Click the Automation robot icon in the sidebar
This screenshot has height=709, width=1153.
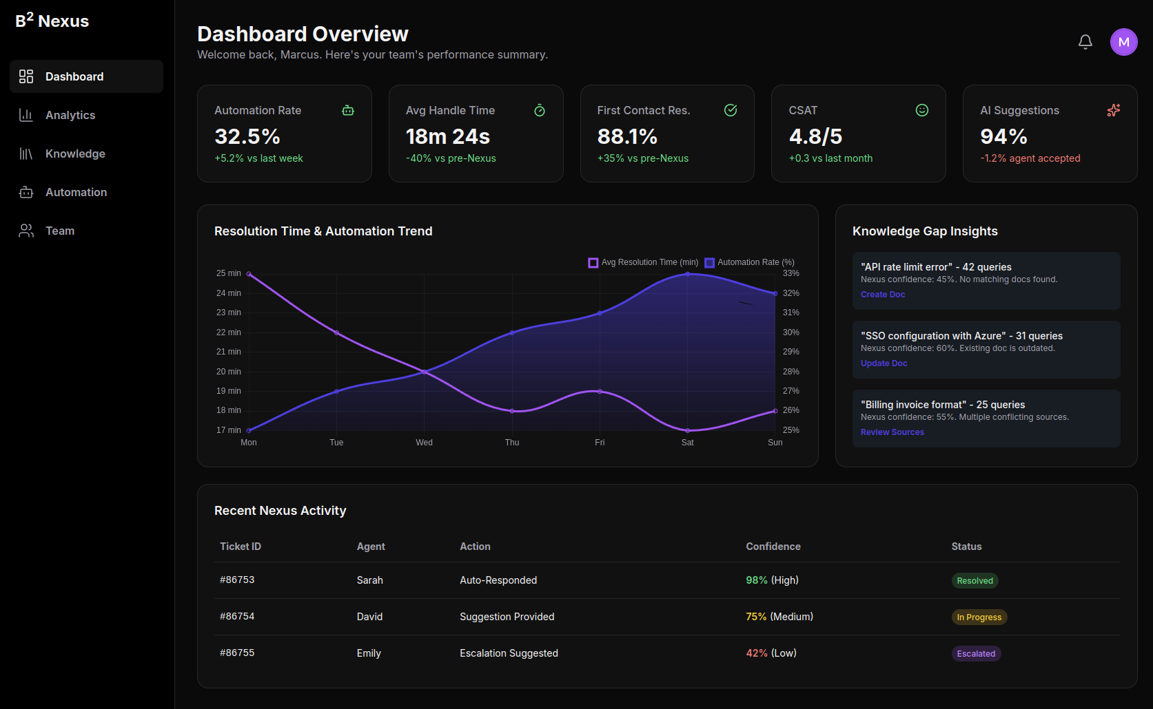tap(26, 192)
